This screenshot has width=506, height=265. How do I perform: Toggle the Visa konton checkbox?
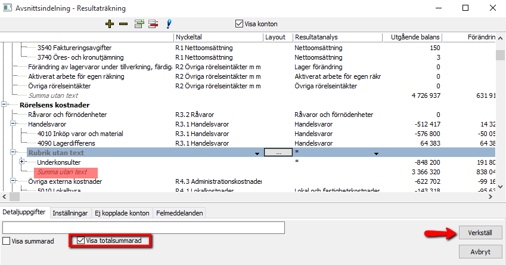click(239, 24)
